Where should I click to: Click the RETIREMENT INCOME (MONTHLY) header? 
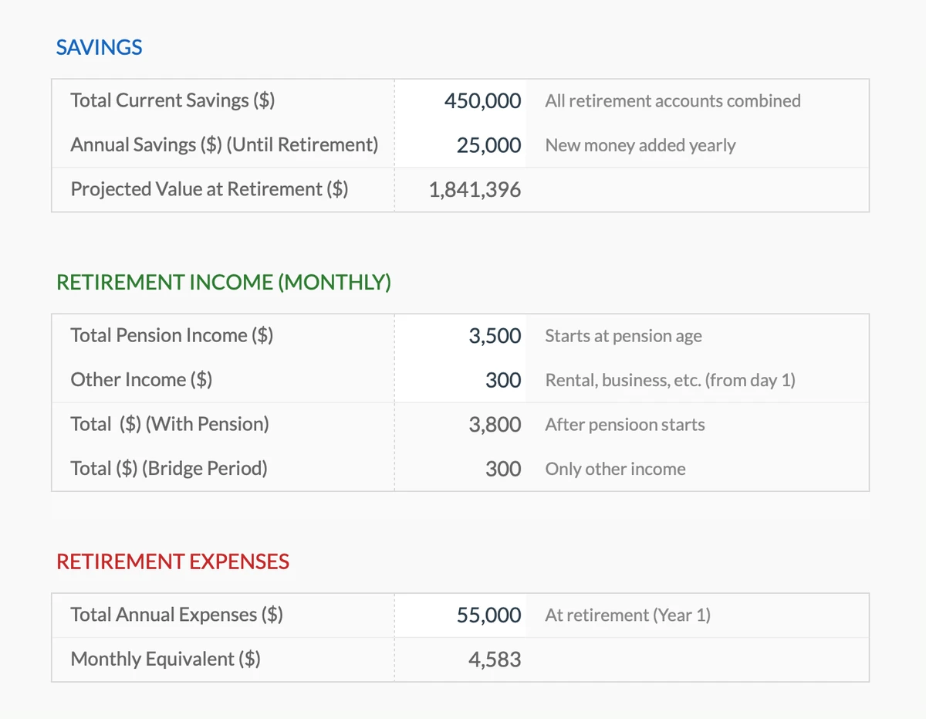point(222,282)
